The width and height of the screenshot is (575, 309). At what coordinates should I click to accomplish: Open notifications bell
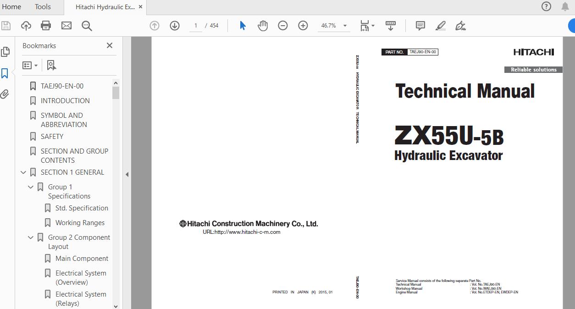[x=565, y=6]
